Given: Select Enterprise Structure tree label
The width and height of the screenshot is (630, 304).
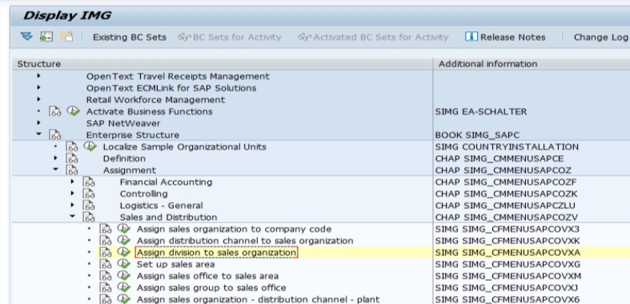Looking at the screenshot, I should [133, 135].
